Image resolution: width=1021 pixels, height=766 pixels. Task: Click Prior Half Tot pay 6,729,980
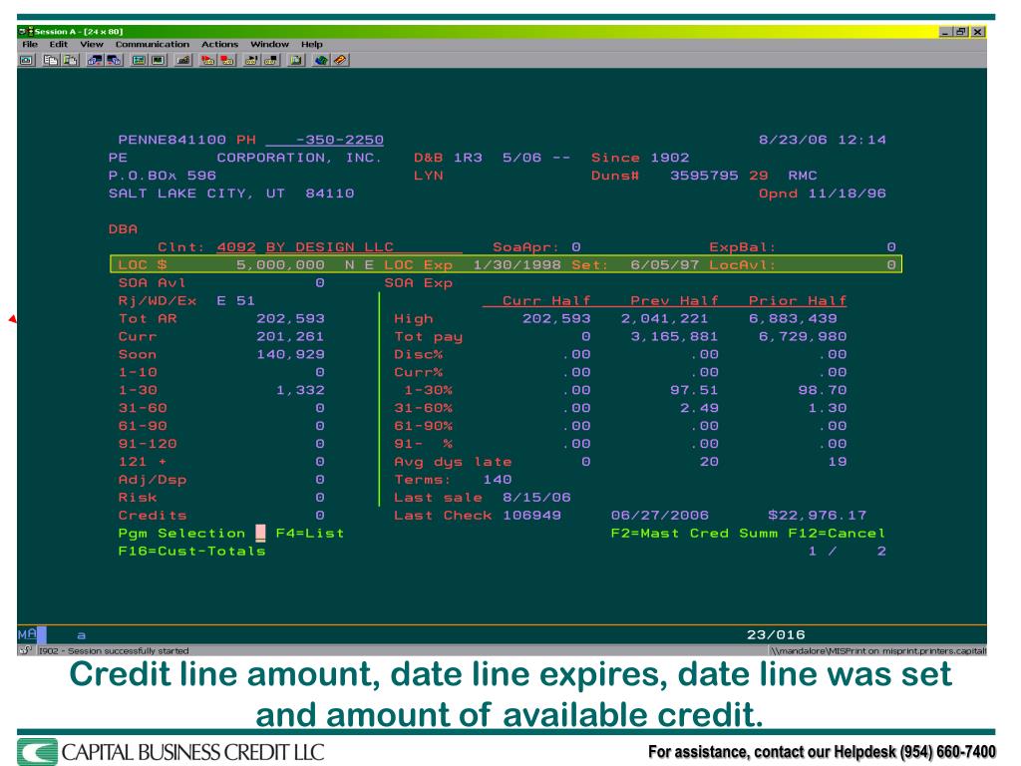pos(803,337)
